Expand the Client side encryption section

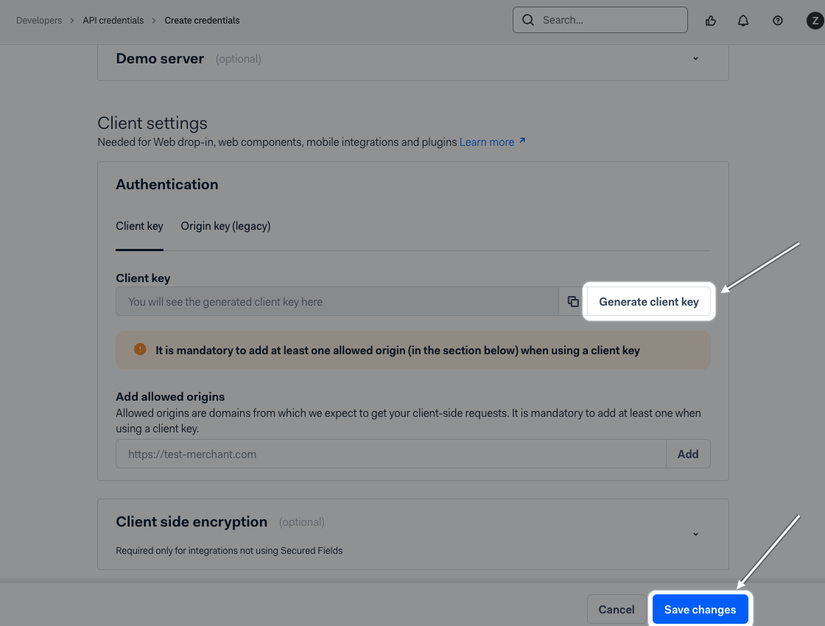(695, 534)
